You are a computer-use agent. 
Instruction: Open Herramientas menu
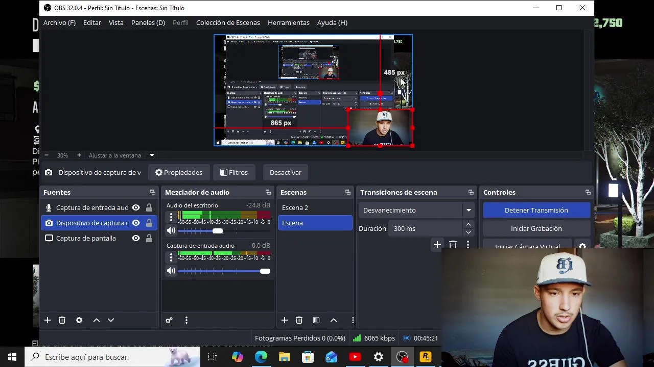click(289, 22)
